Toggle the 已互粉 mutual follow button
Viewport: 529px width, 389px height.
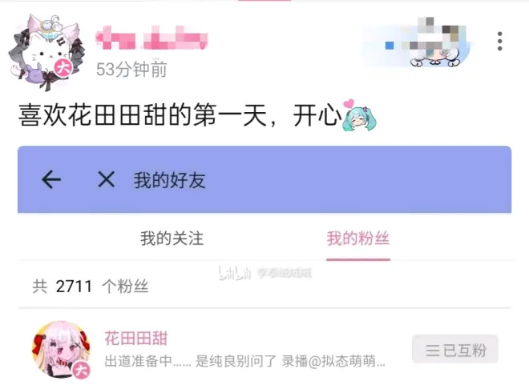coord(455,349)
